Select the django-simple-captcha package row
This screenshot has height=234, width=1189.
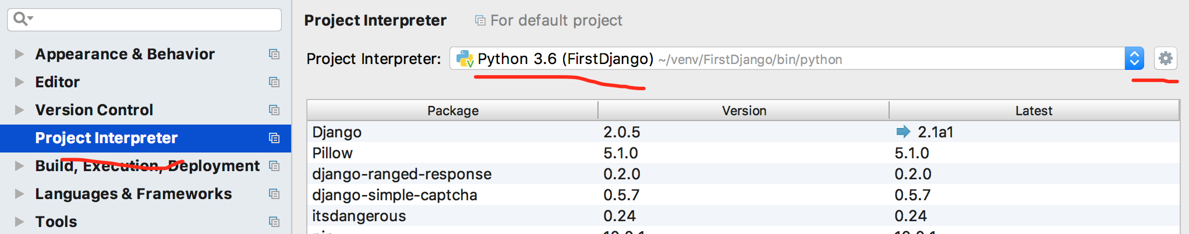(744, 195)
